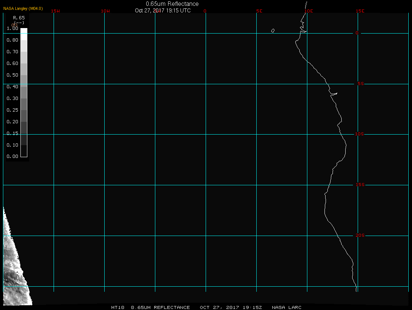Click the "0.65um Reflectance" title text
This screenshot has height=310, width=412.
pyautogui.click(x=172, y=4)
